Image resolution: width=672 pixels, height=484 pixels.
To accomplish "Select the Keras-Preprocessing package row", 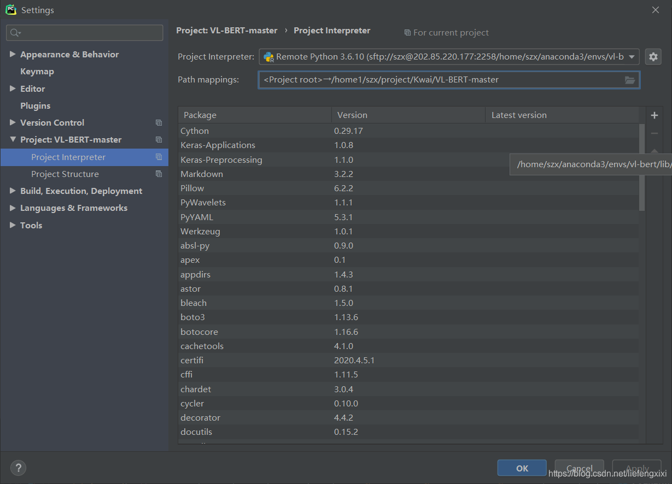I will [408, 160].
